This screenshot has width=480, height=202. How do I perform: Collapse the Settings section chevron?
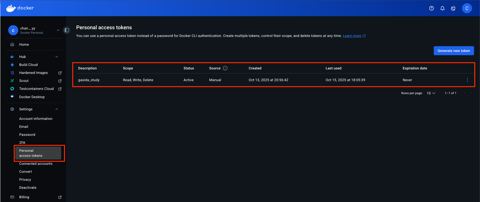click(57, 109)
